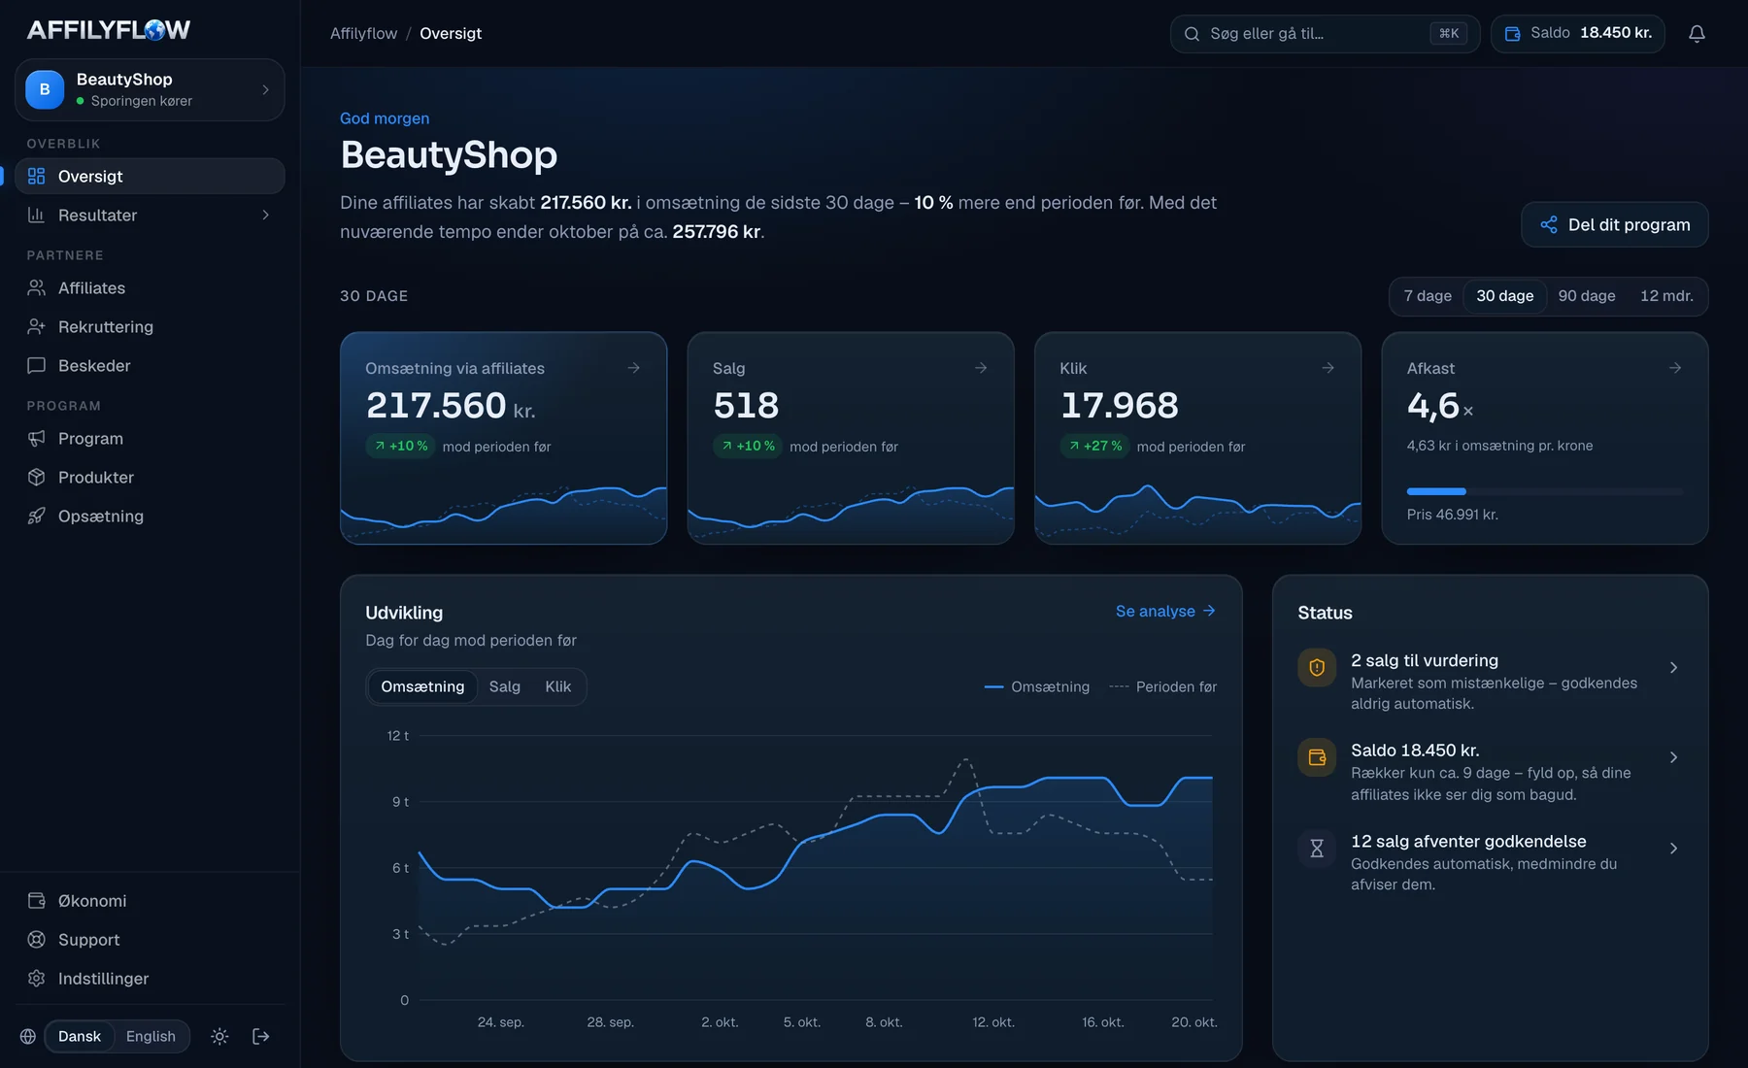Open the notifications bell

pos(1697,34)
